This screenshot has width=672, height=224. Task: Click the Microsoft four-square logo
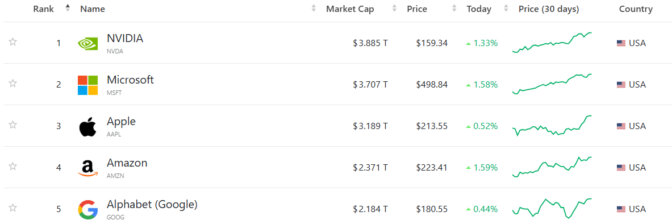[x=87, y=85]
